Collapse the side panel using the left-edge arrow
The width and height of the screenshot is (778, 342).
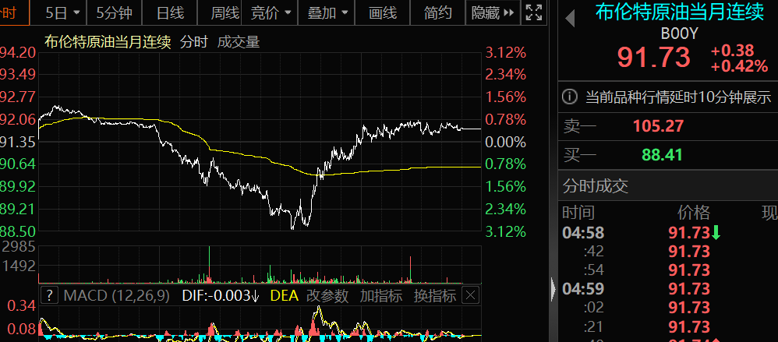pos(553,285)
